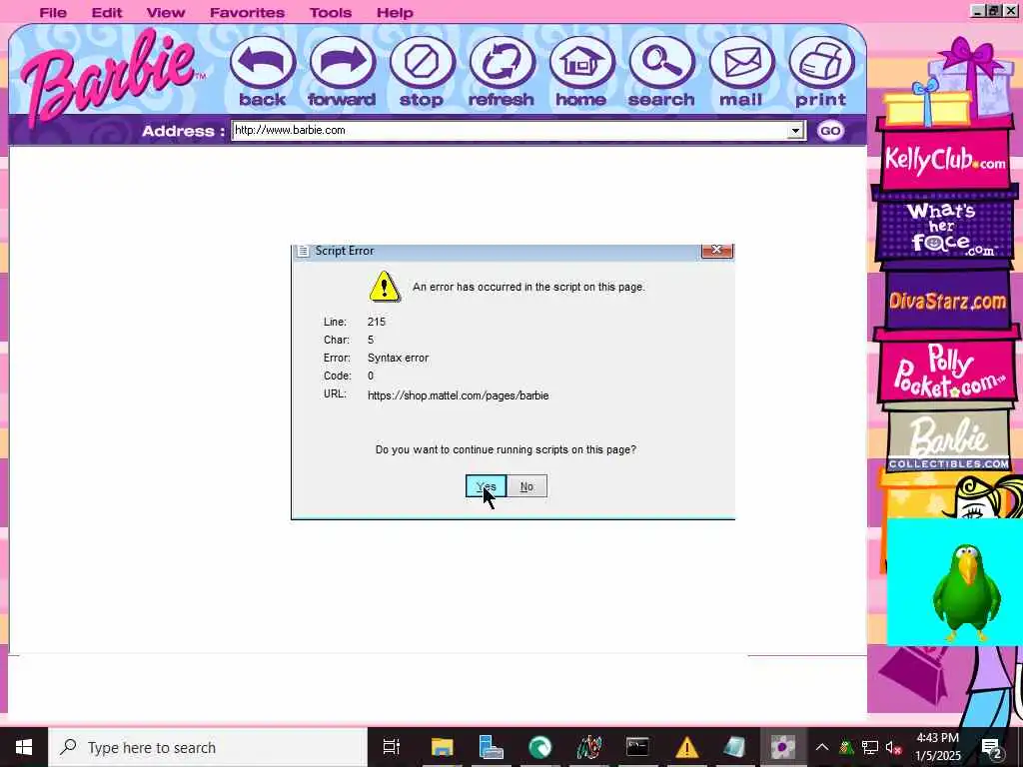The image size is (1023, 767).
Task: Open the computer-server taskbar icon
Action: click(491, 747)
